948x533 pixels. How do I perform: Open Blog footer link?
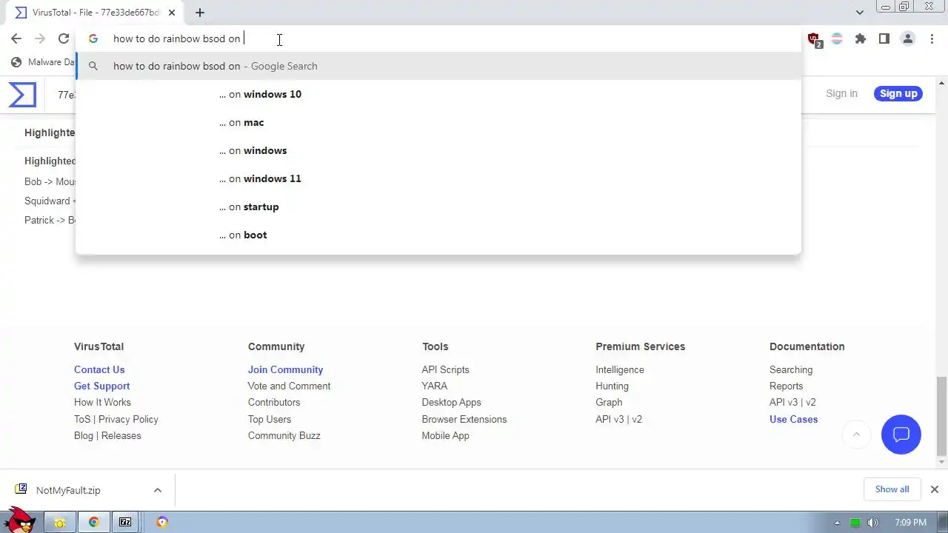point(84,435)
